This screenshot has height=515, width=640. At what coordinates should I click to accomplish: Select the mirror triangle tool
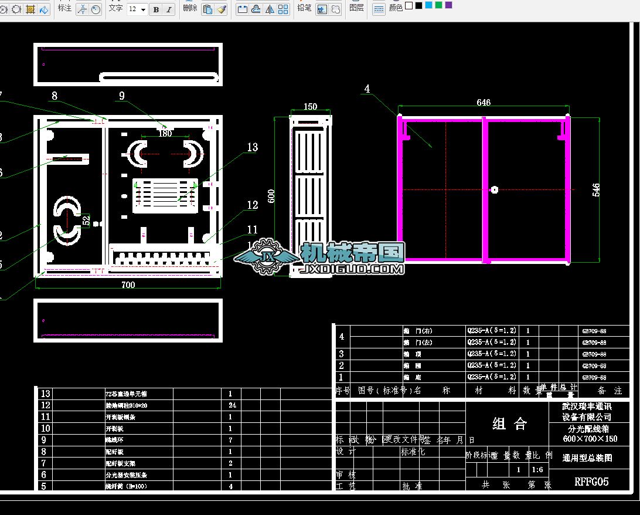[x=270, y=9]
